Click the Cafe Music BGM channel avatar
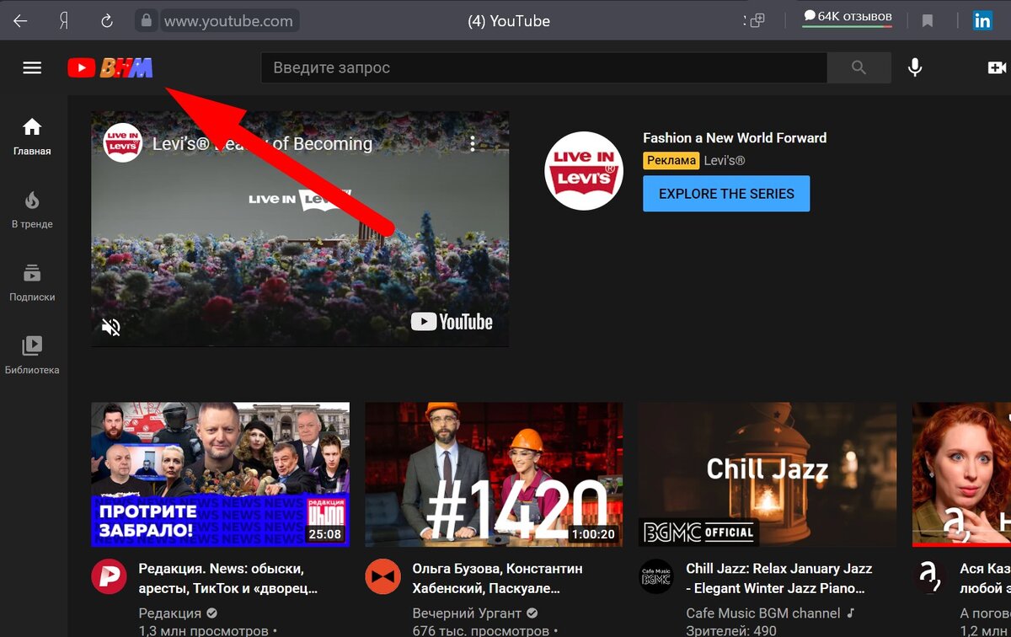The height and width of the screenshot is (637, 1011). (656, 577)
